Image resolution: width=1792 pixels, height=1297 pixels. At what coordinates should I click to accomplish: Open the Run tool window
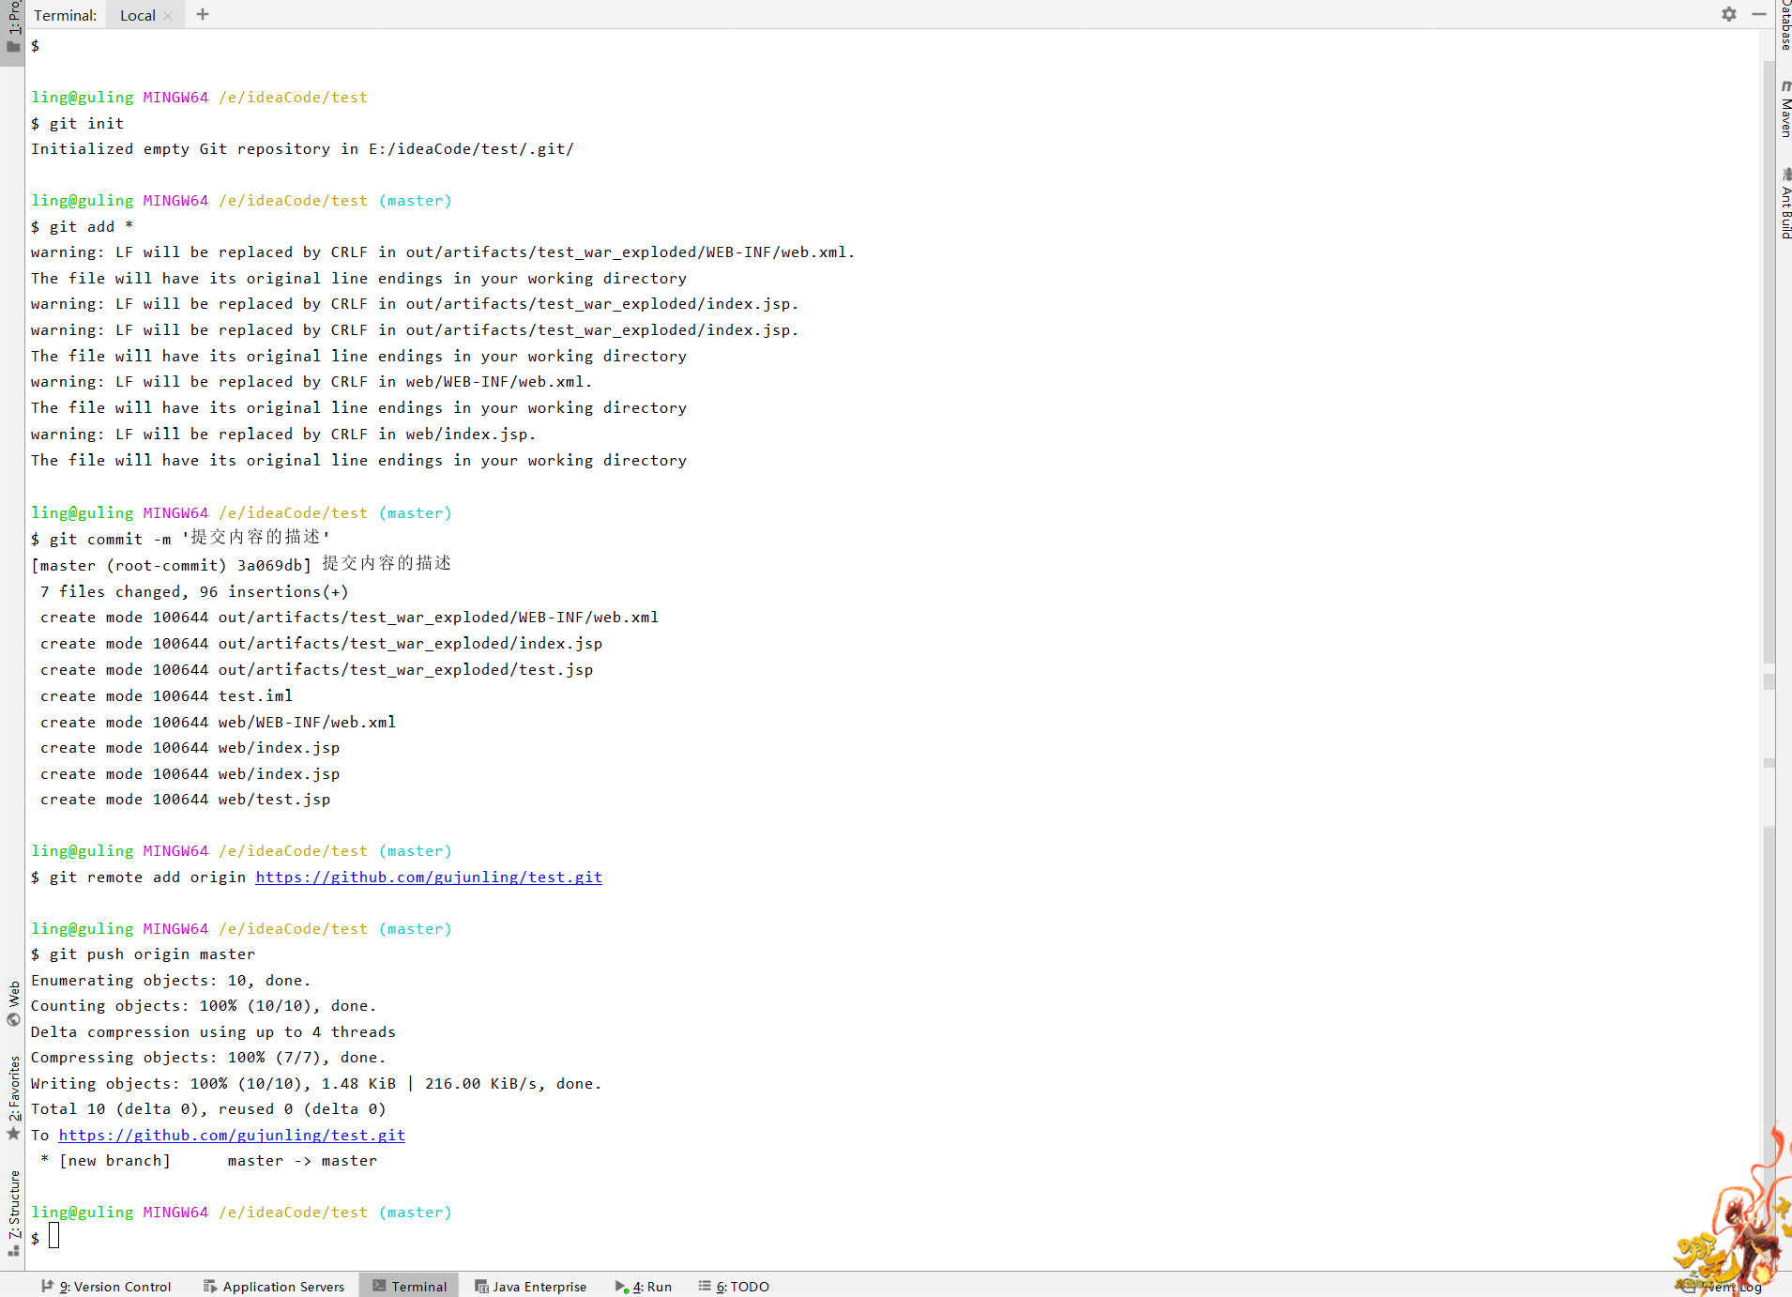point(644,1286)
